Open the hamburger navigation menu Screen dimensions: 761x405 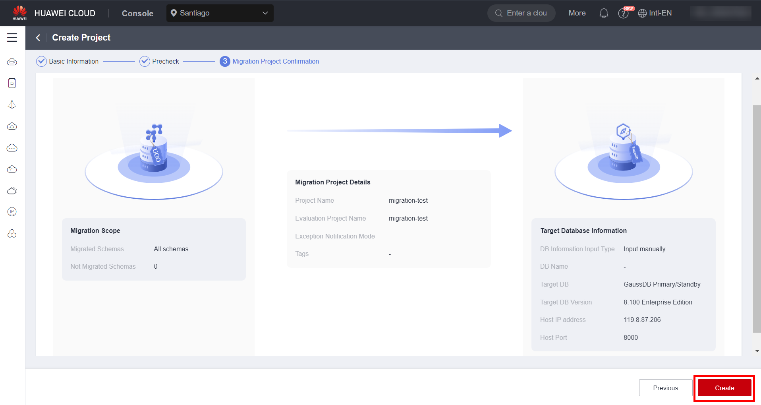12,37
